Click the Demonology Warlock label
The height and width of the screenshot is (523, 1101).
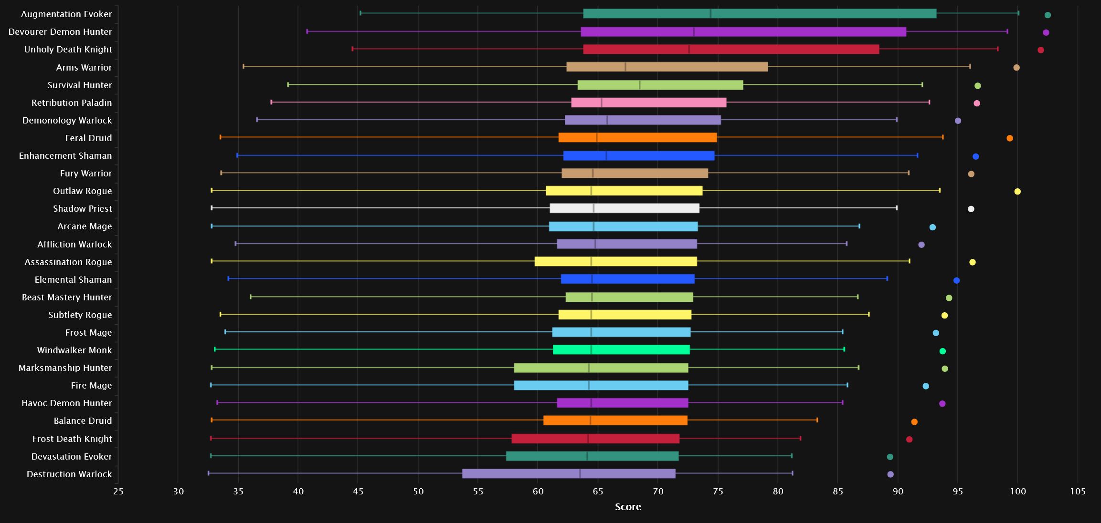point(67,121)
